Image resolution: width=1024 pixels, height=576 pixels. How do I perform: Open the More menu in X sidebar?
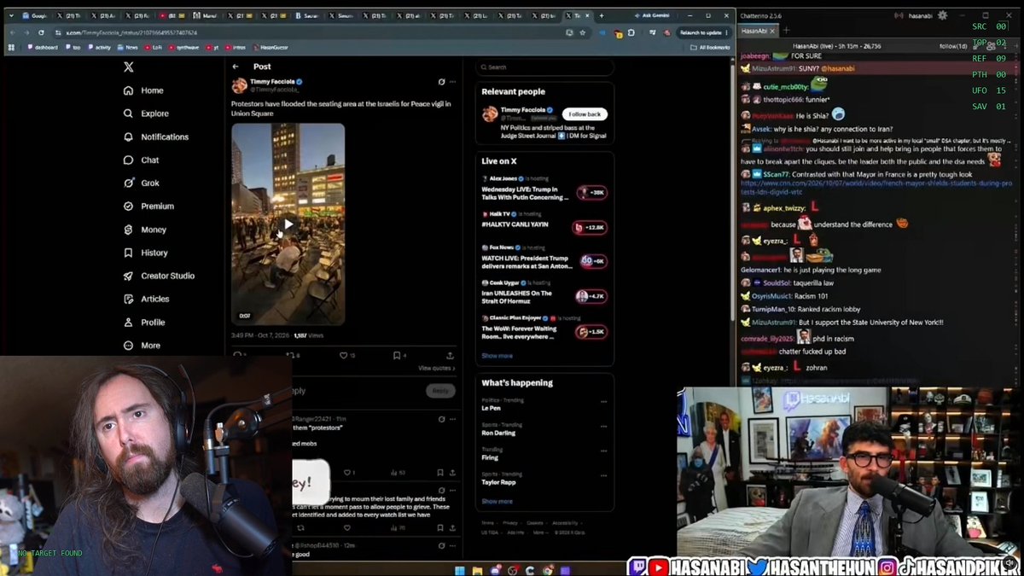(x=142, y=346)
